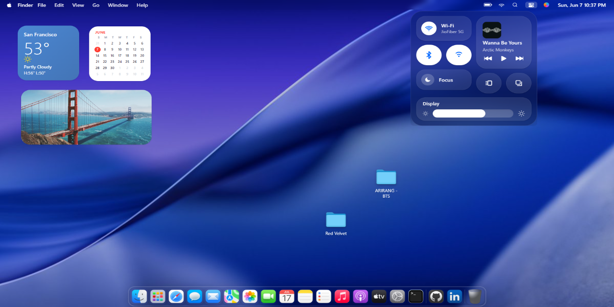
Task: Launch Podcasts from the dock
Action: [x=360, y=296]
